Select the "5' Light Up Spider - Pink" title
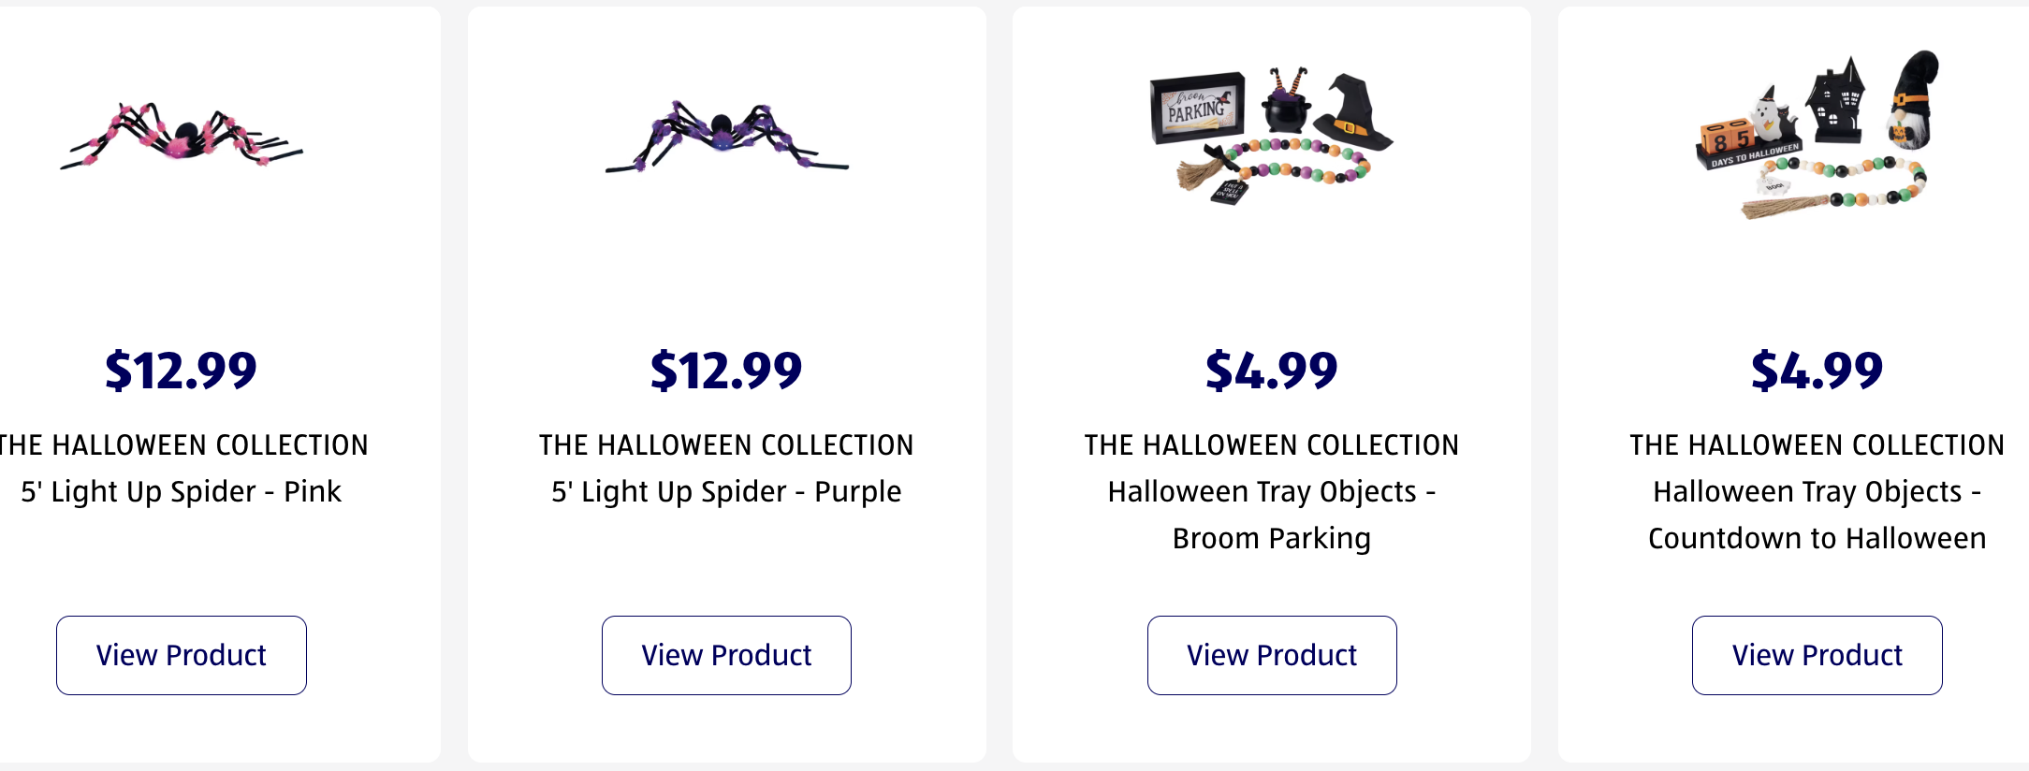The image size is (2029, 771). point(182,491)
